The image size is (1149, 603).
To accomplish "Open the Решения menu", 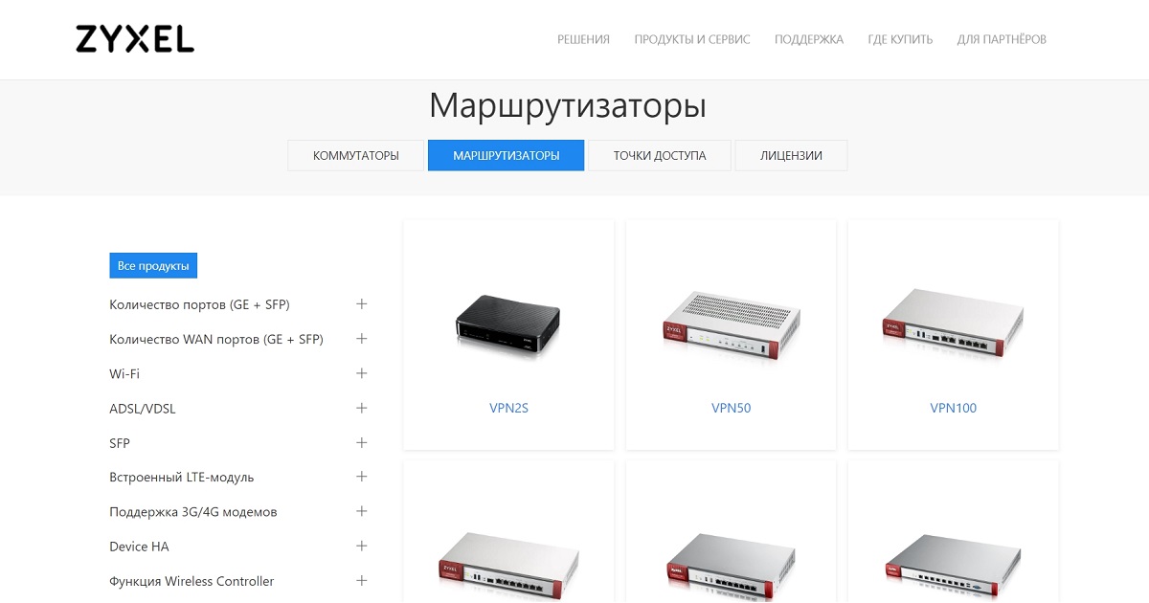I will coord(583,39).
